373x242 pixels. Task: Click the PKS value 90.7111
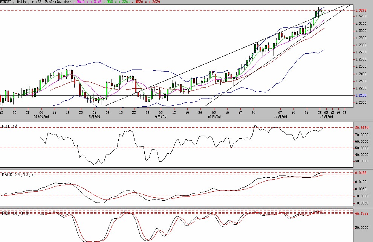coord(362,214)
